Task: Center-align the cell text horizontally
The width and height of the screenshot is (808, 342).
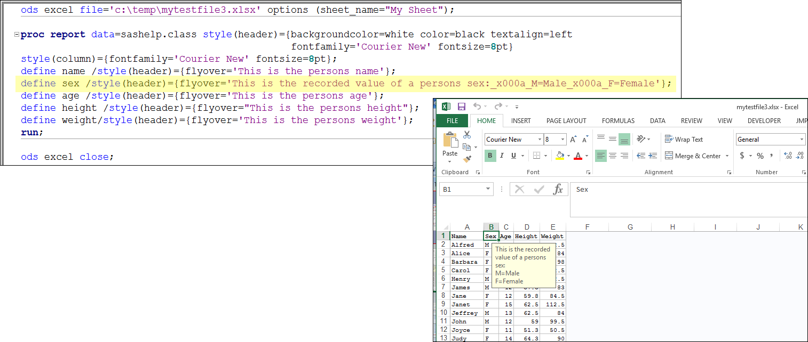Action: 612,156
